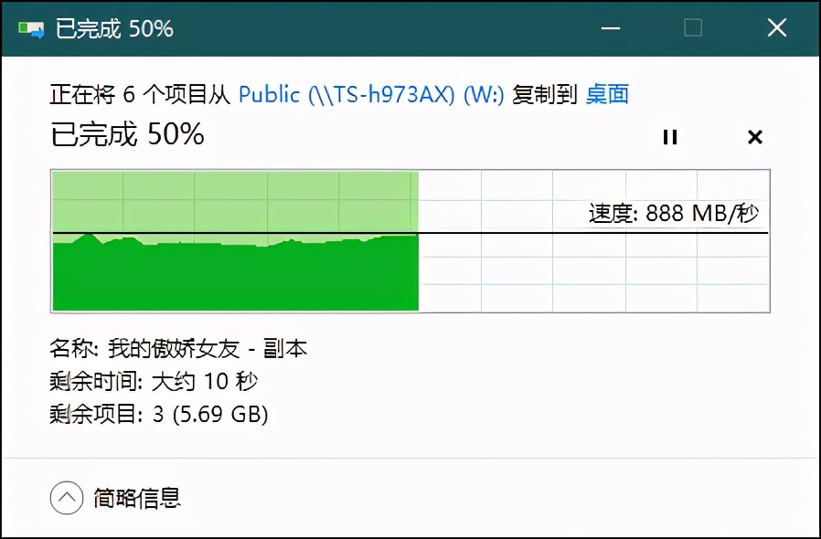
Task: Click the copy-dialog icon in the title bar
Action: 31,26
